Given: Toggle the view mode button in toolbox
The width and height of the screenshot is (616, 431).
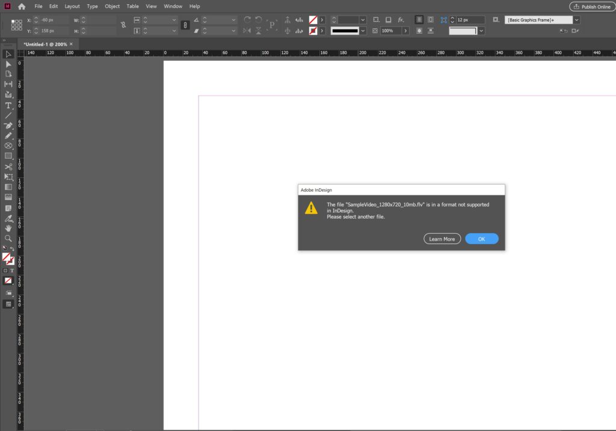Looking at the screenshot, I should point(8,304).
